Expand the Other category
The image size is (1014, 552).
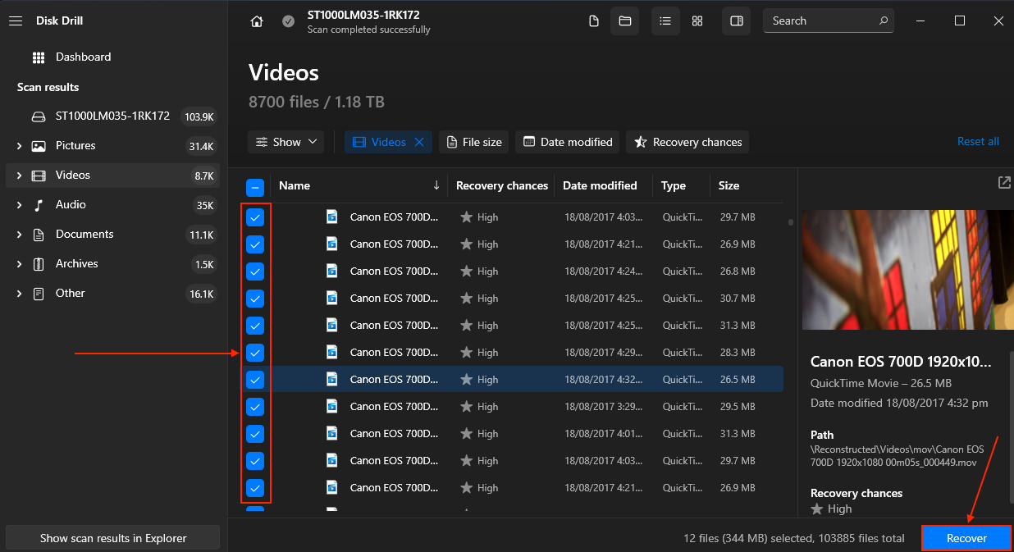(19, 294)
